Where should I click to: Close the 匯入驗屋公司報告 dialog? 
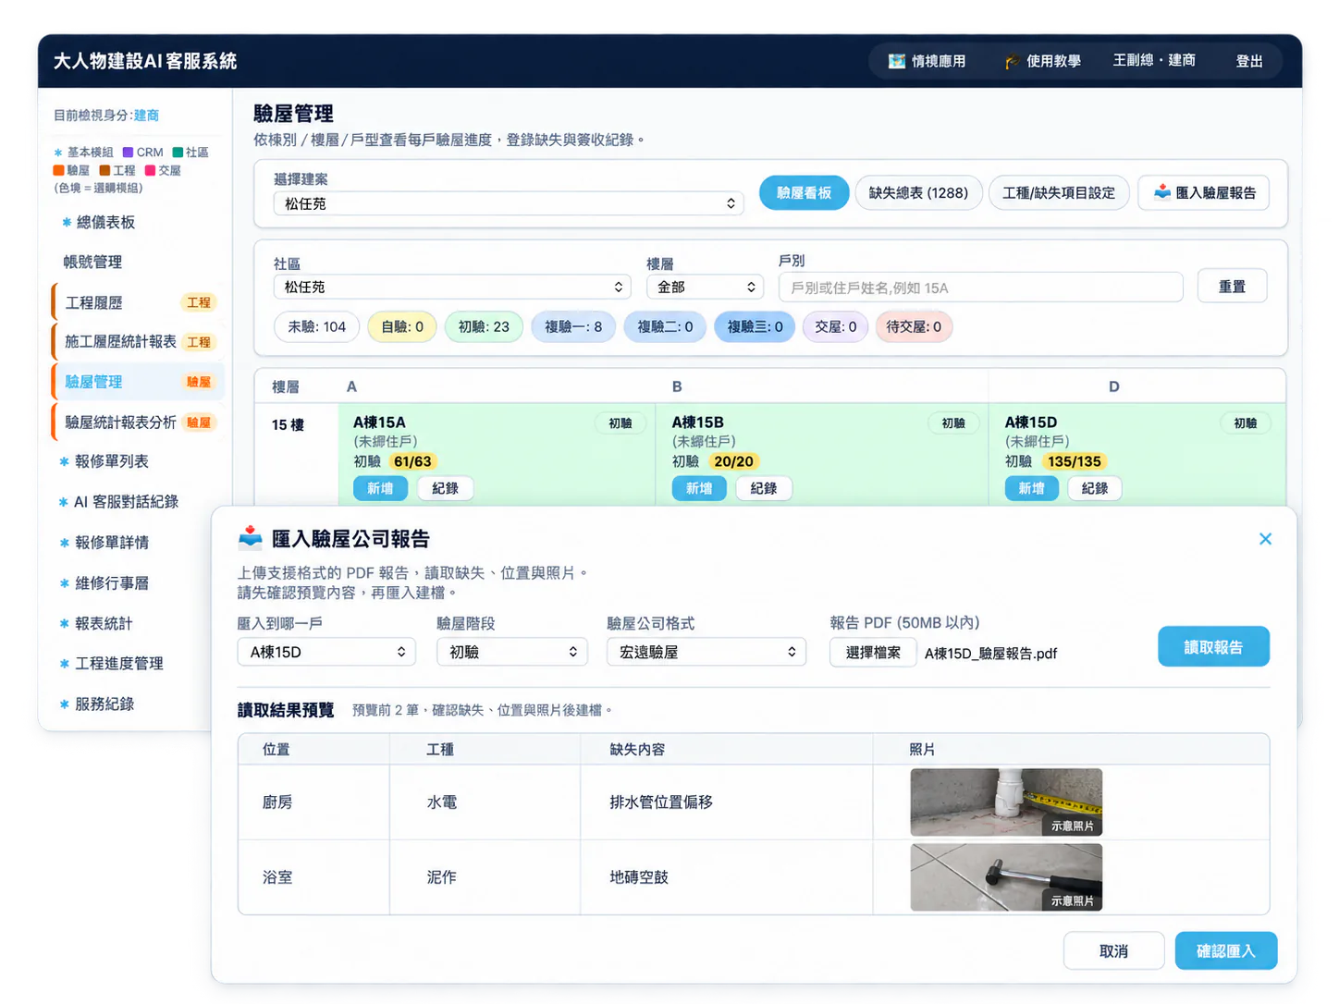[1265, 539]
